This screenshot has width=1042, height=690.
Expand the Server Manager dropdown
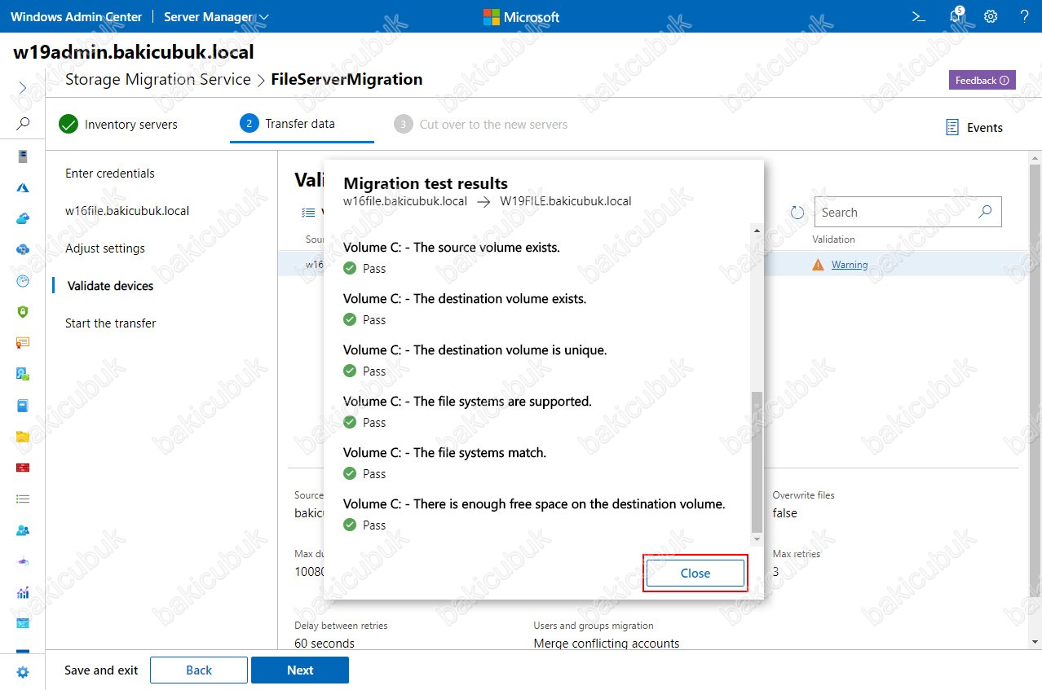click(x=216, y=16)
